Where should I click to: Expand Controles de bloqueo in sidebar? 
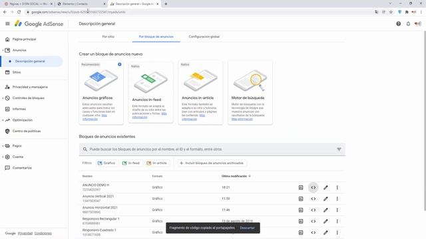pyautogui.click(x=3, y=98)
